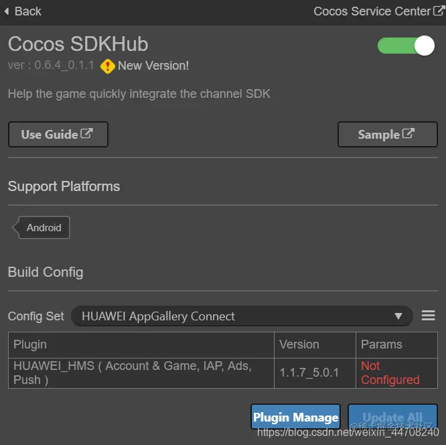Click the ver : 0.6.4_0.1.1 label
This screenshot has height=445, width=446.
click(x=51, y=65)
